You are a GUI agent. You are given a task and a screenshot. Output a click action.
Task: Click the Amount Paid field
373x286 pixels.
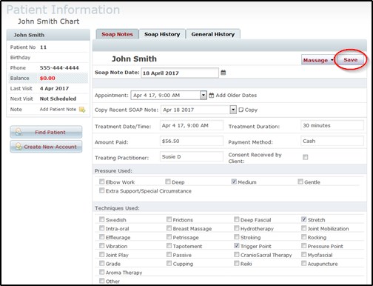pyautogui.click(x=192, y=141)
